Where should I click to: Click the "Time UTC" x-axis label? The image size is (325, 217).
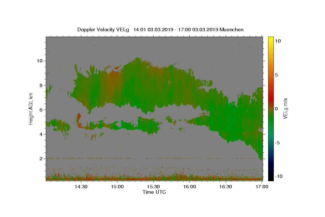tap(154, 192)
